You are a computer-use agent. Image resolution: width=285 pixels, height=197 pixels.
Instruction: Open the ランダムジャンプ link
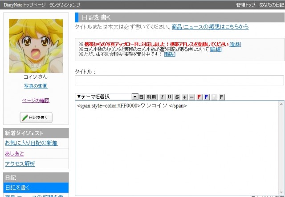coord(65,5)
